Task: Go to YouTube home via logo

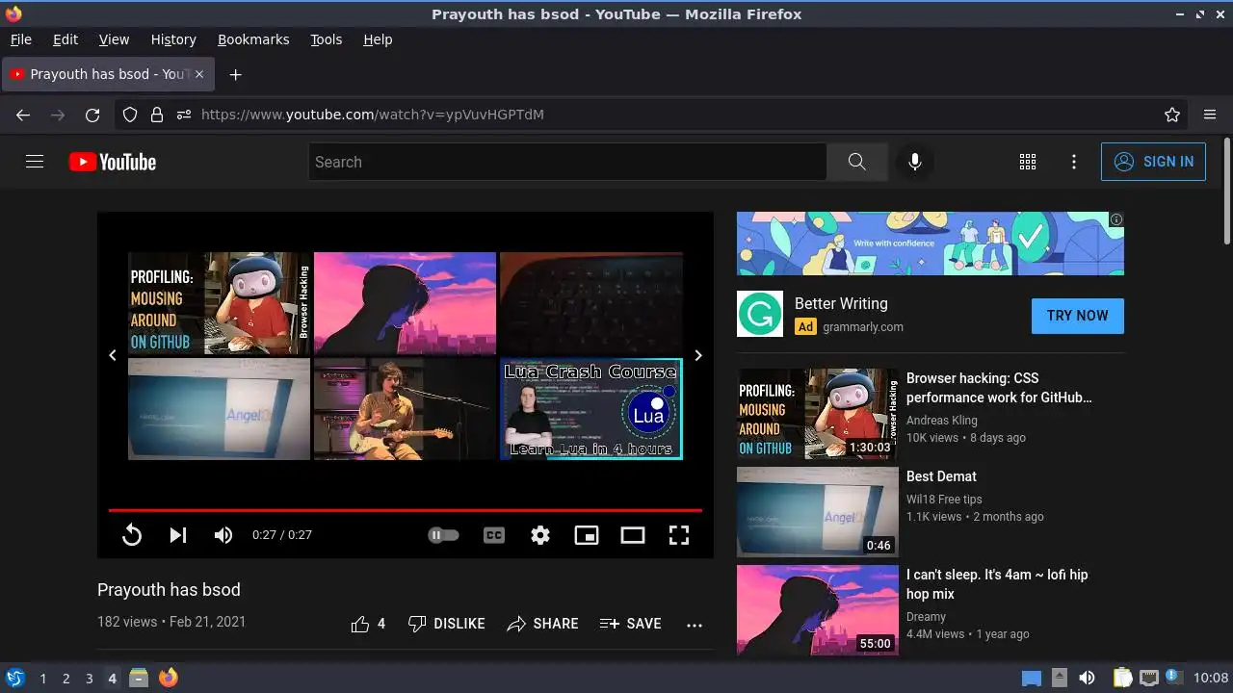Action: tap(113, 162)
